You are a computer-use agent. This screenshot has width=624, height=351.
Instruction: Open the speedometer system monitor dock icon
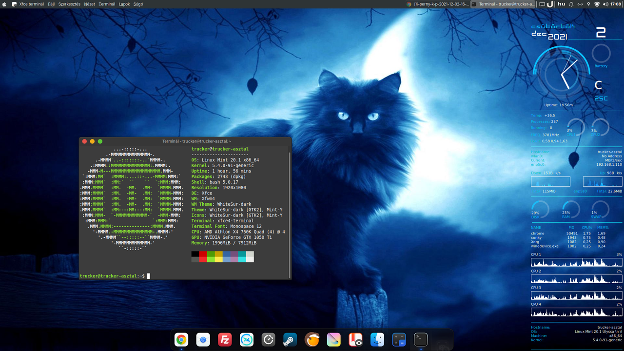[x=269, y=340]
